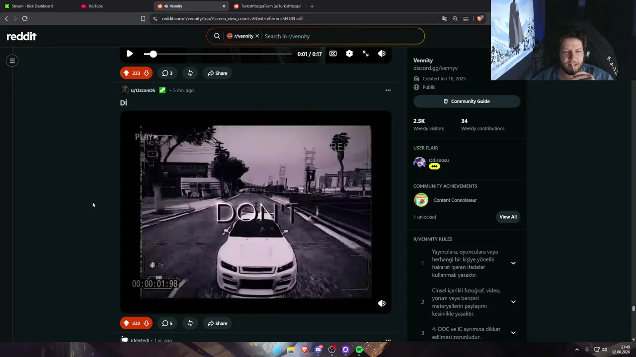View All community achievements
Viewport: 636px width, 357px height.
508,217
